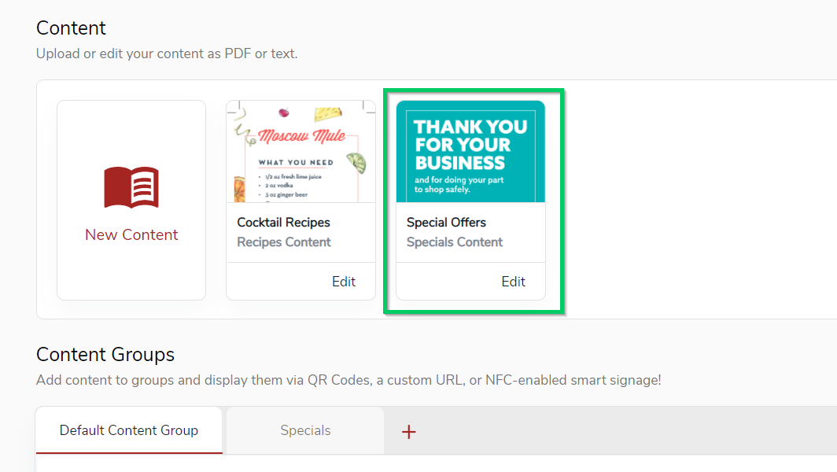Screen dimensions: 837x472
Task: Click the QR Codes description under Content Groups
Action: tap(348, 380)
